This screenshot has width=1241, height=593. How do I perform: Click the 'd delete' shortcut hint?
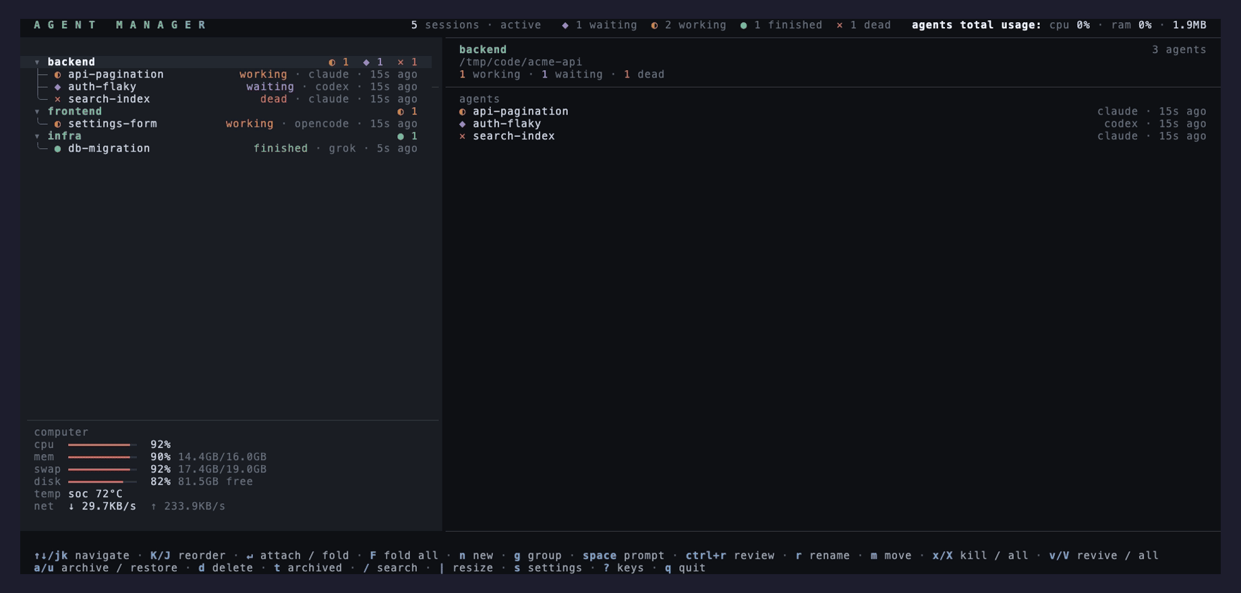[x=225, y=568]
